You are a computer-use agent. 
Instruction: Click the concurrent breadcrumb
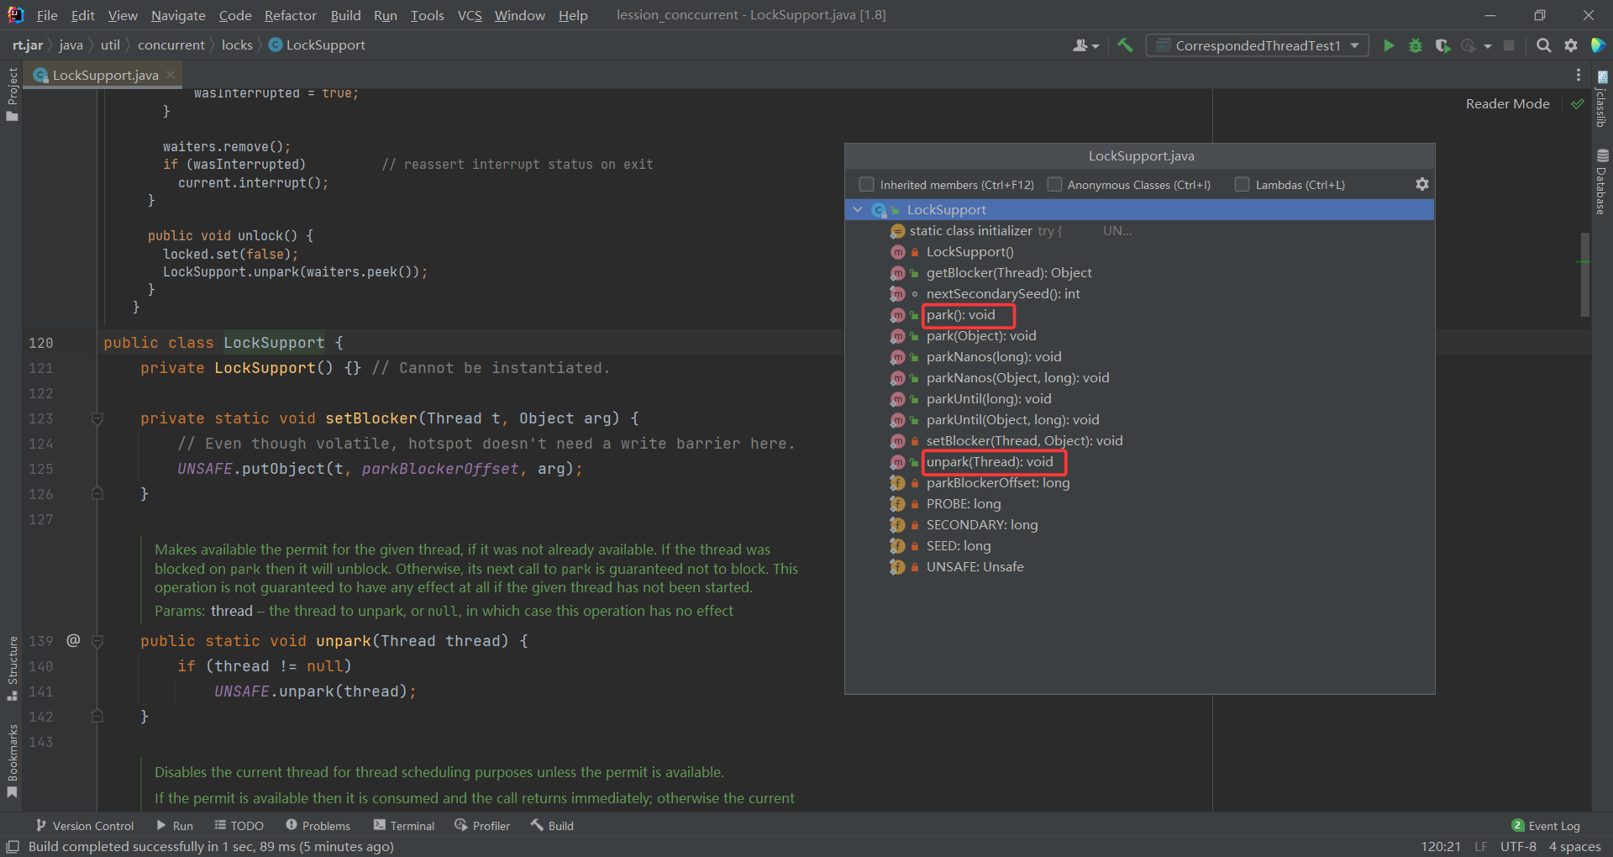[x=171, y=45]
